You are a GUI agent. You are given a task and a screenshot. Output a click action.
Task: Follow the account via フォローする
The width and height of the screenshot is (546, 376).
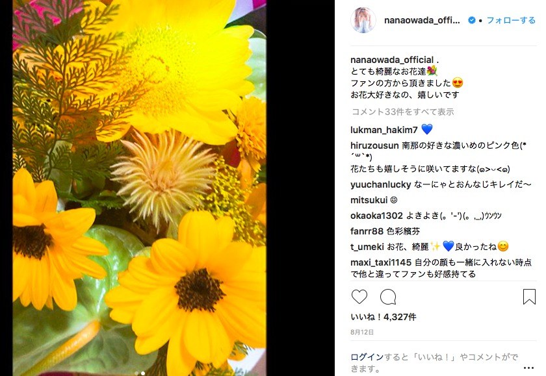(511, 20)
